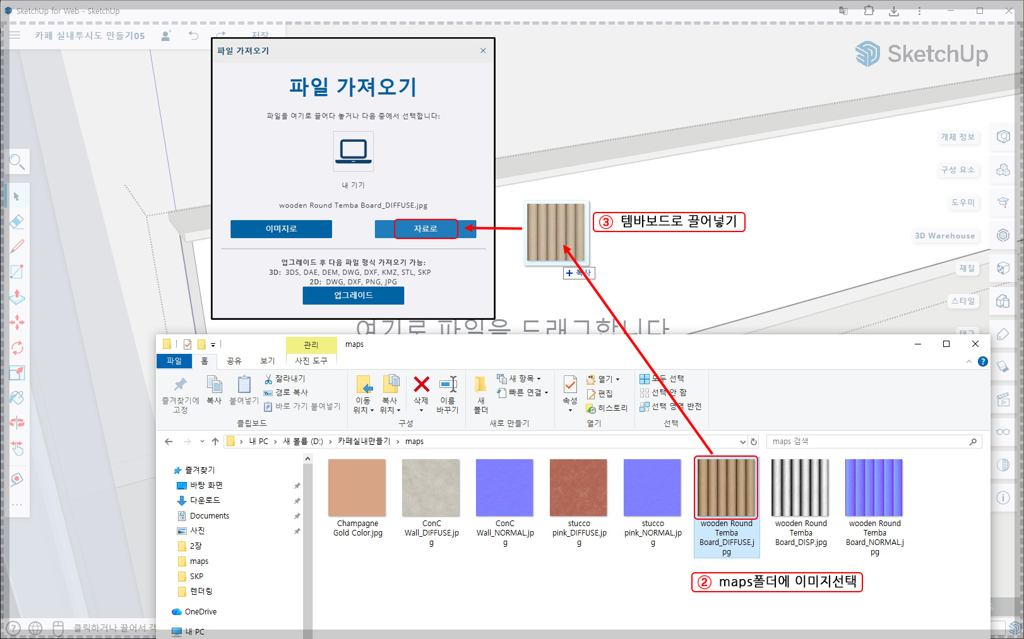This screenshot has height=639, width=1024.
Task: Click New Folder icon in ribbon
Action: [x=481, y=384]
